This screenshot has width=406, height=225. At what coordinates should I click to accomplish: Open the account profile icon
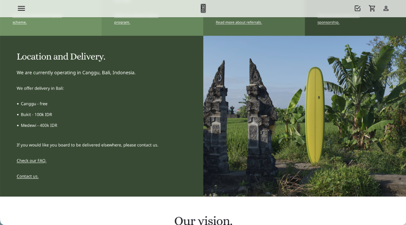click(x=386, y=8)
